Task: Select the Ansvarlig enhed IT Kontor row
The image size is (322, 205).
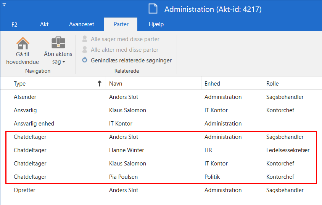Action: point(121,124)
